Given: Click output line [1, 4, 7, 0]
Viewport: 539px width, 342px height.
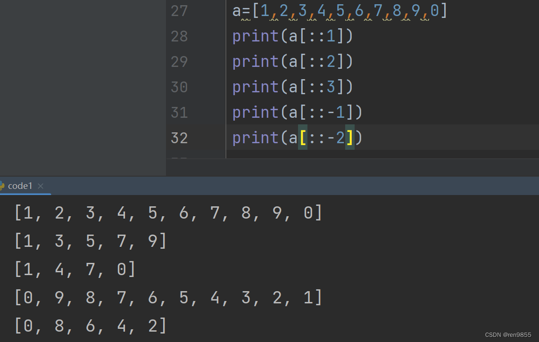Looking at the screenshot, I should point(75,269).
